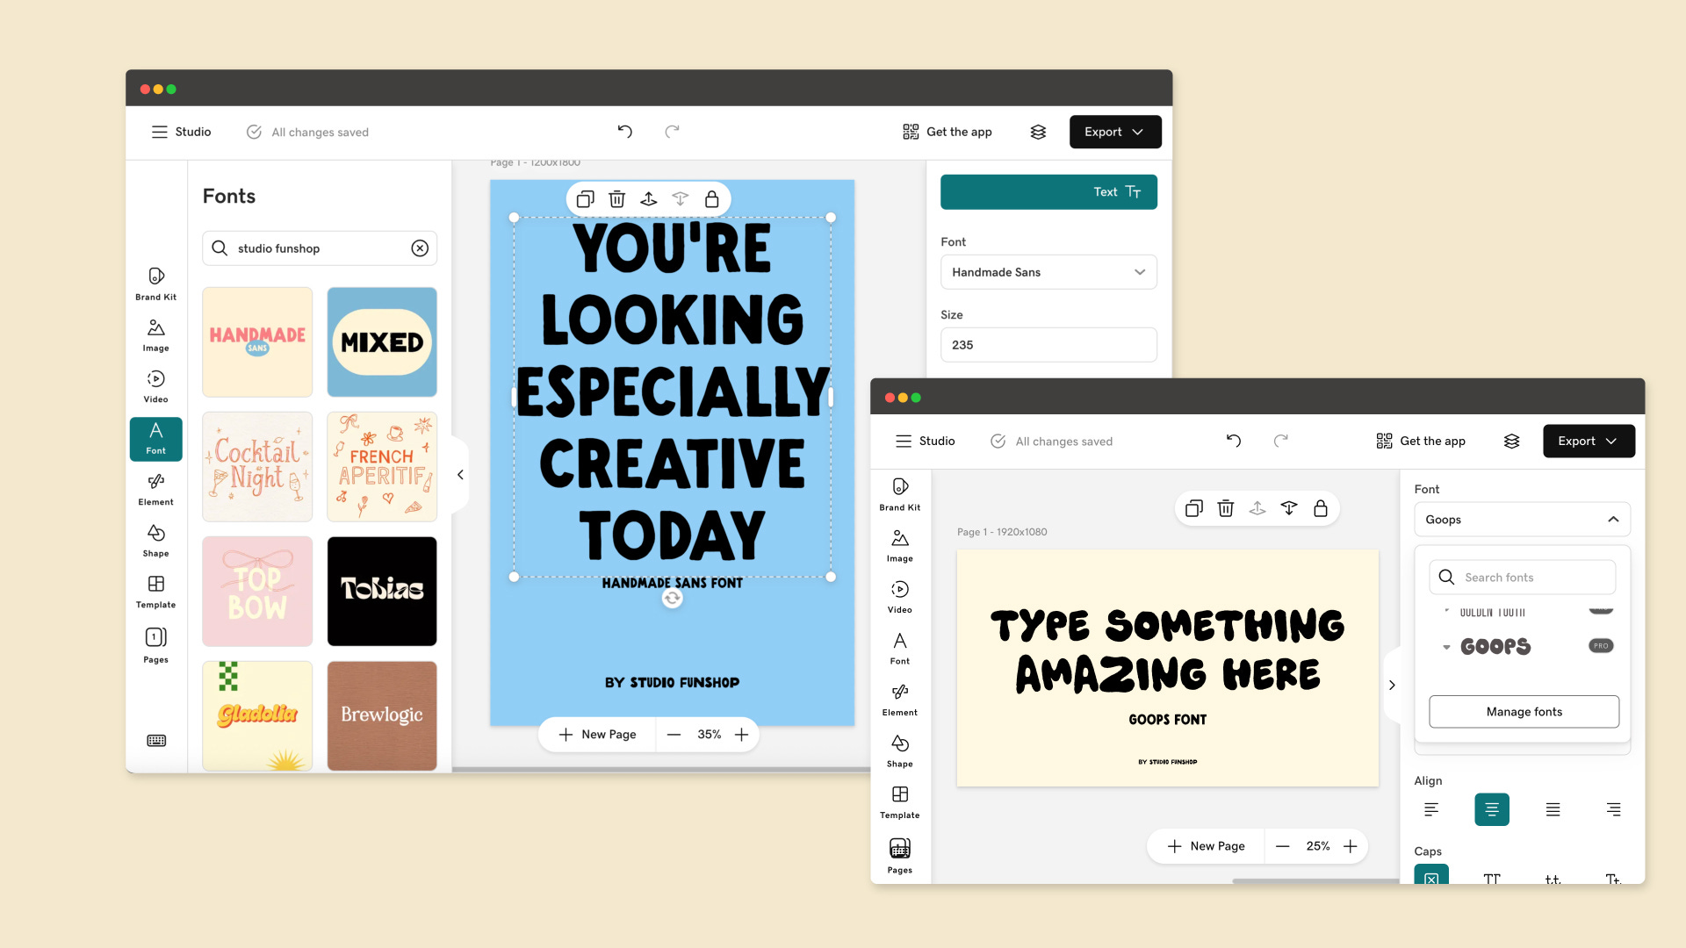This screenshot has height=948, width=1686.
Task: Lock the selected text element
Action: (x=710, y=198)
